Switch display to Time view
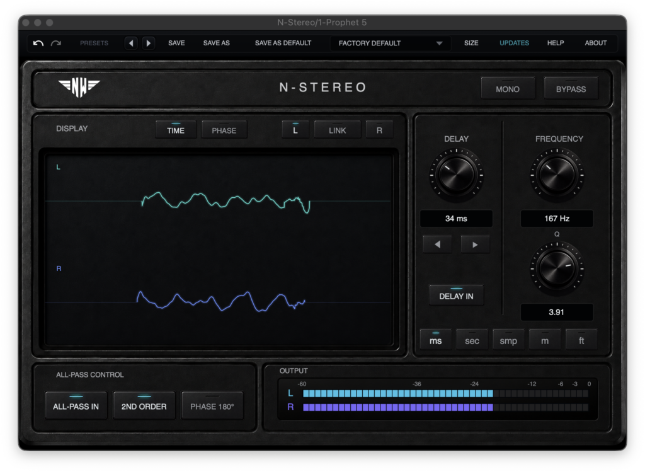Image resolution: width=645 pixels, height=472 pixels. click(x=176, y=130)
